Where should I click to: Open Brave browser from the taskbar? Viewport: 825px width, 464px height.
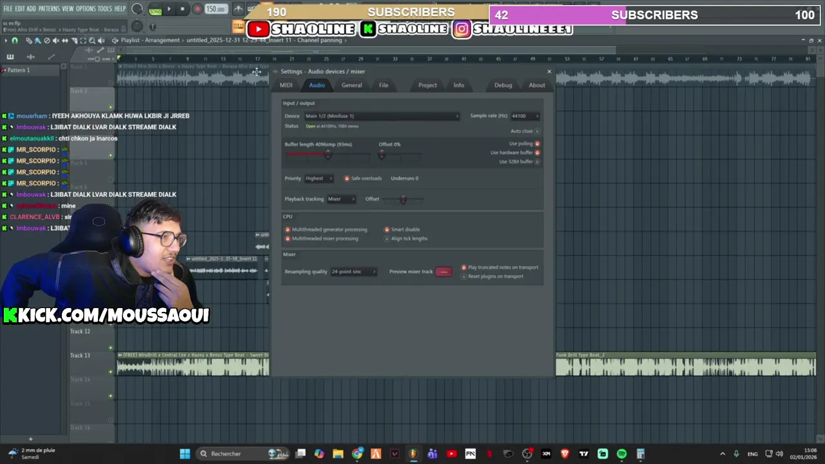(x=565, y=454)
